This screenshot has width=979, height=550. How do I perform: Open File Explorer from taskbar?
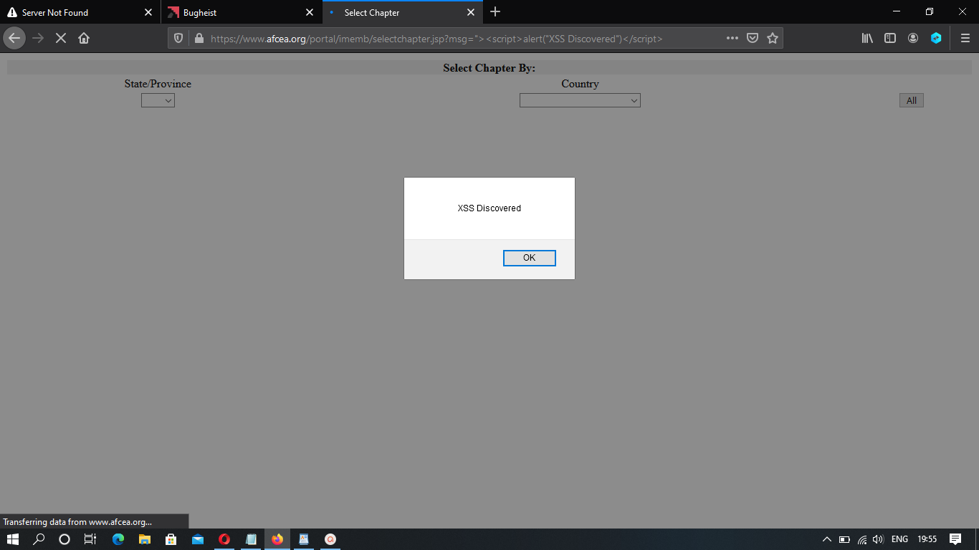click(x=145, y=539)
